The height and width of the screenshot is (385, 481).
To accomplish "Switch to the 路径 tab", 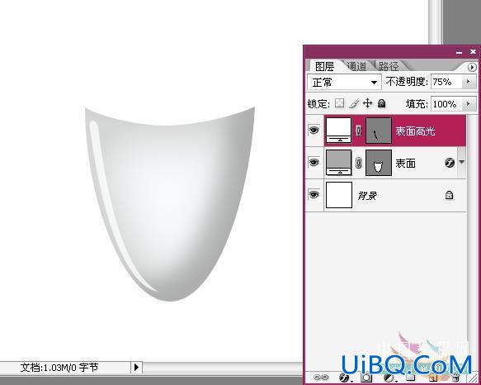I will click(389, 66).
